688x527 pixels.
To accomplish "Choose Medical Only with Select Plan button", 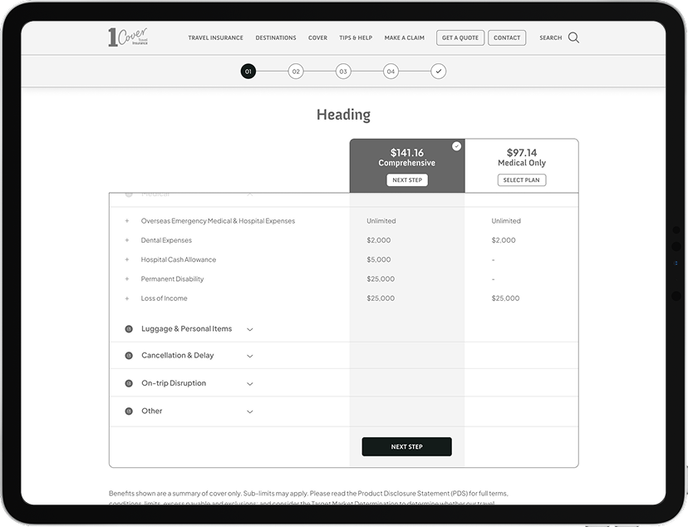I will (522, 180).
